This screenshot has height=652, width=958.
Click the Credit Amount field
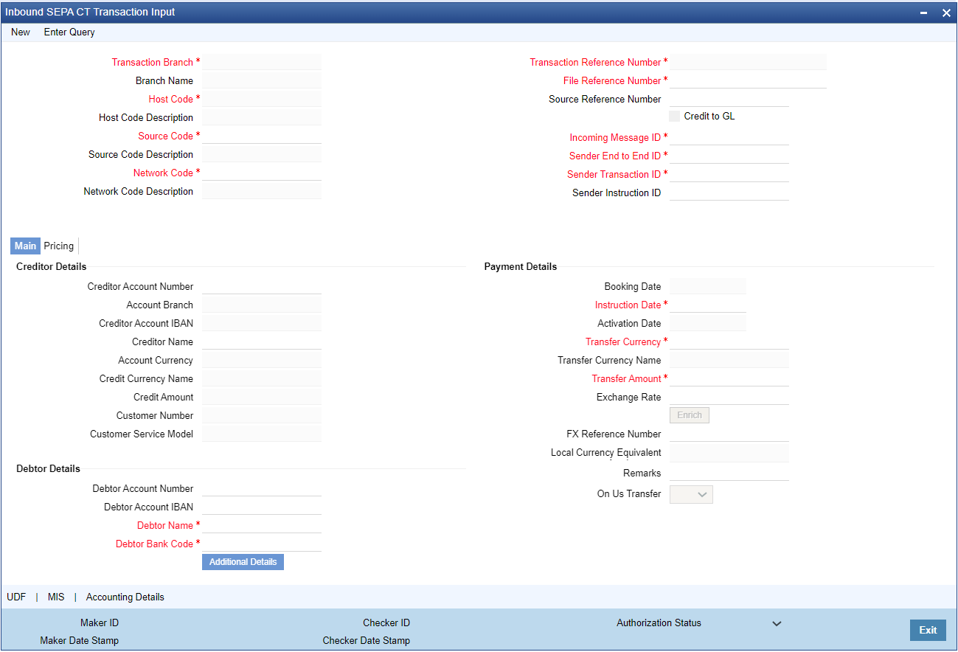pyautogui.click(x=262, y=397)
